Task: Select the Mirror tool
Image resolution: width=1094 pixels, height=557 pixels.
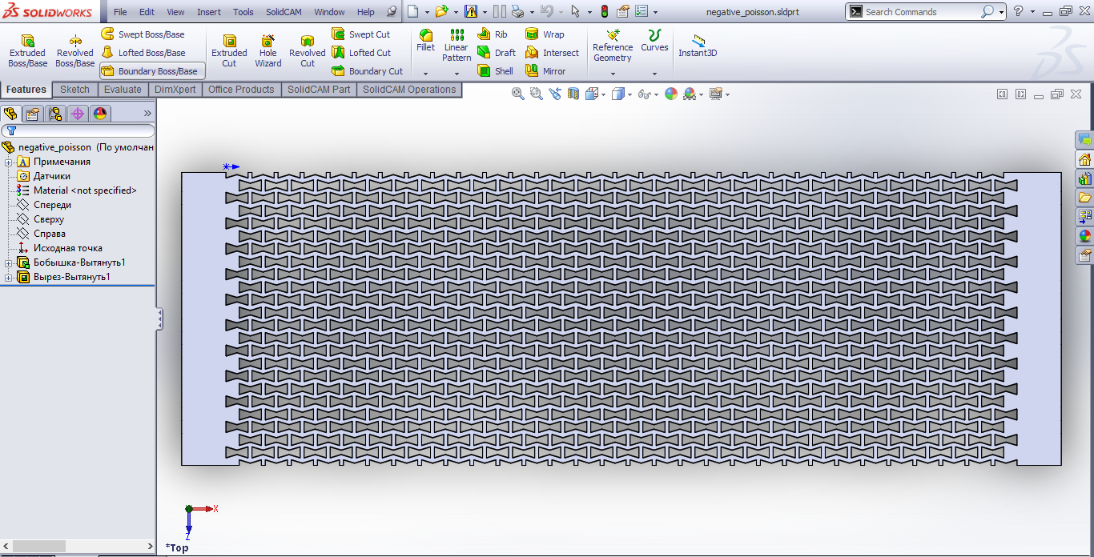Action: [x=545, y=71]
